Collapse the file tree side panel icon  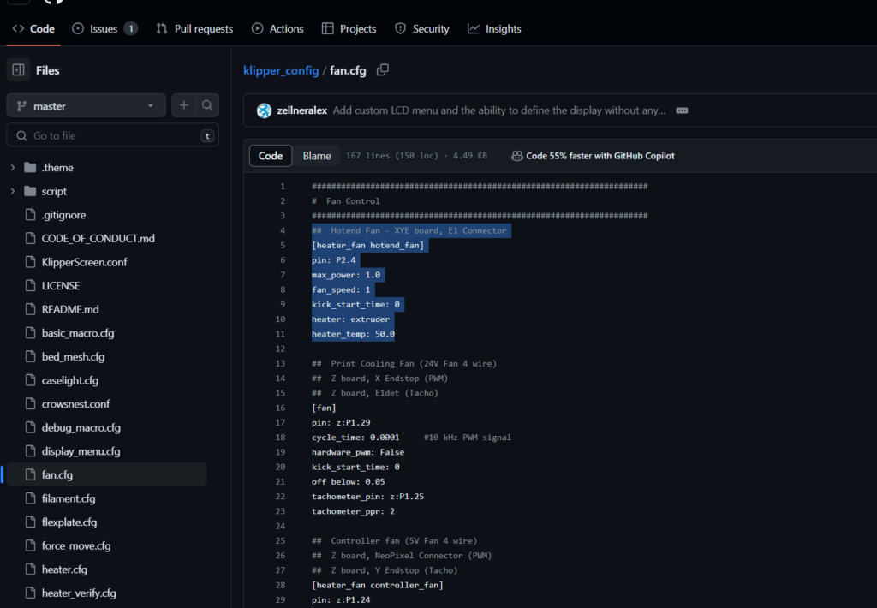(19, 70)
